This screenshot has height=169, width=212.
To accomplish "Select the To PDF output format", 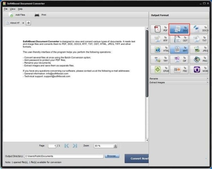I will click(159, 29).
